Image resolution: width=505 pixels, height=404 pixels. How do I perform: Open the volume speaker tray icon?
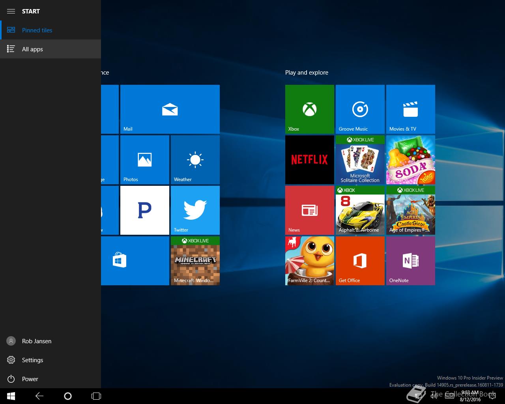pos(434,396)
